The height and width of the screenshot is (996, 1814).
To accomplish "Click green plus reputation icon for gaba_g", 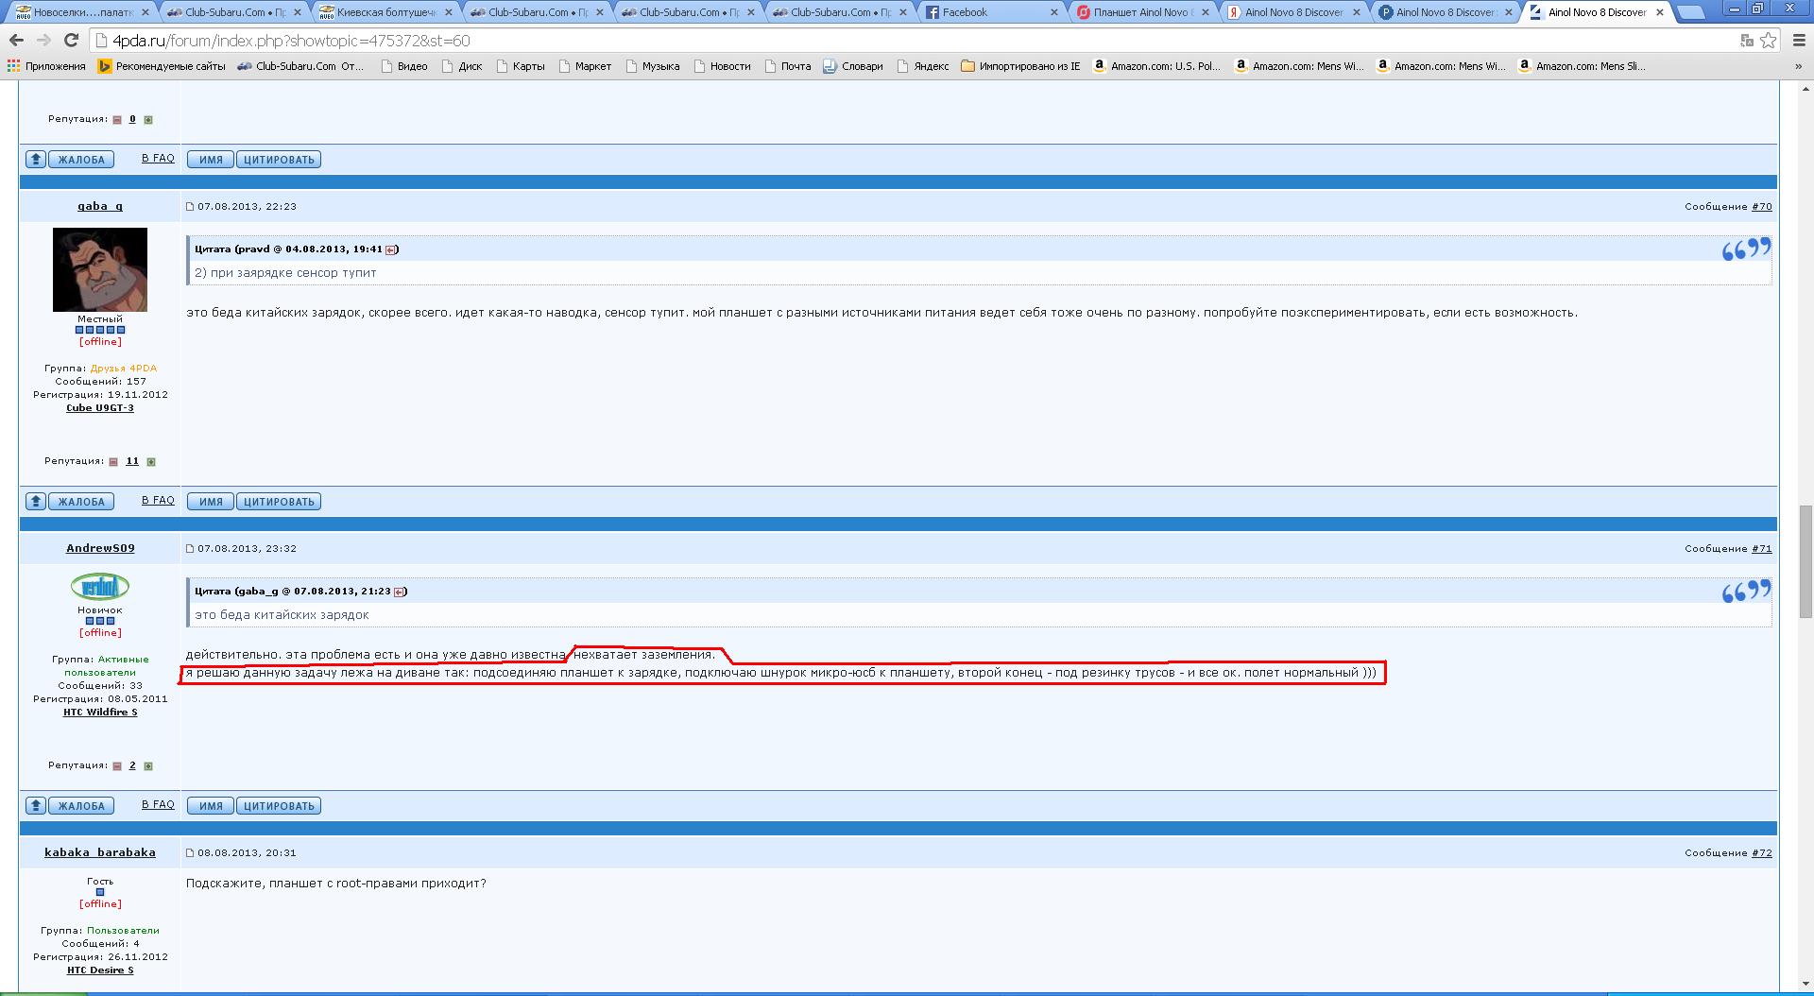I will 151,462.
